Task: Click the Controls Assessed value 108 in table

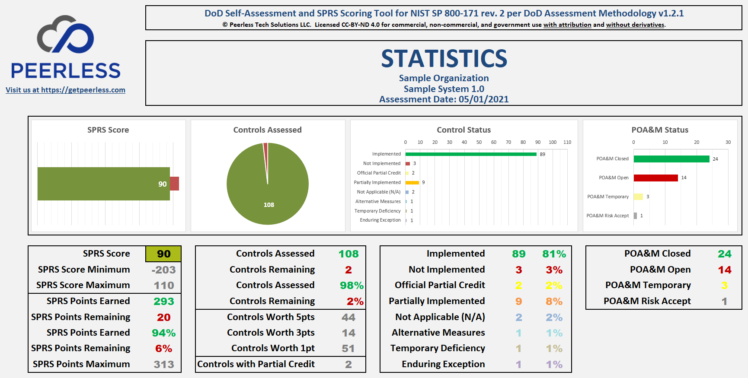Action: (348, 254)
